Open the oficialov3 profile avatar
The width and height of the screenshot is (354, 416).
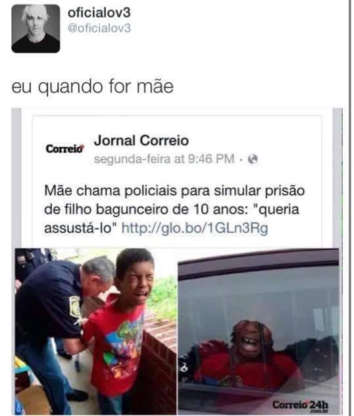[x=36, y=28]
